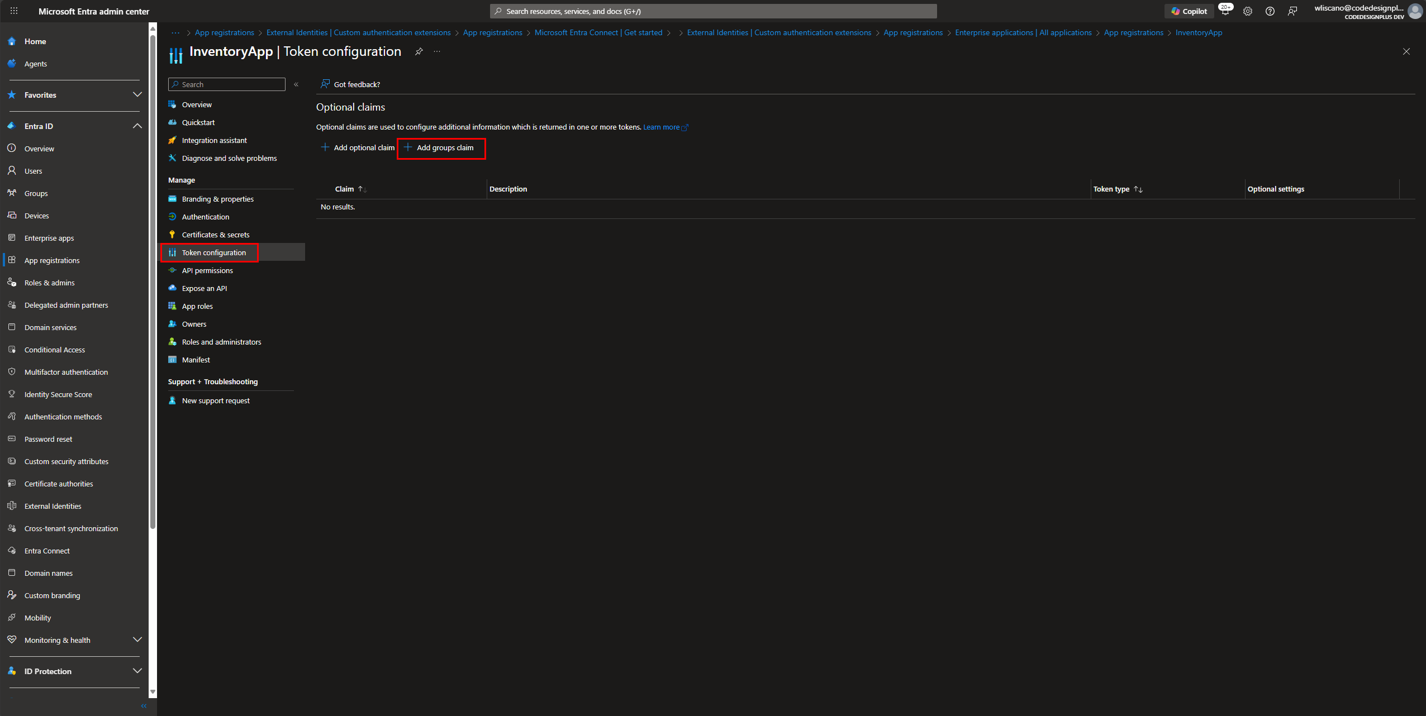Click the feedback icon in top bar
The width and height of the screenshot is (1426, 716).
coord(1292,11)
